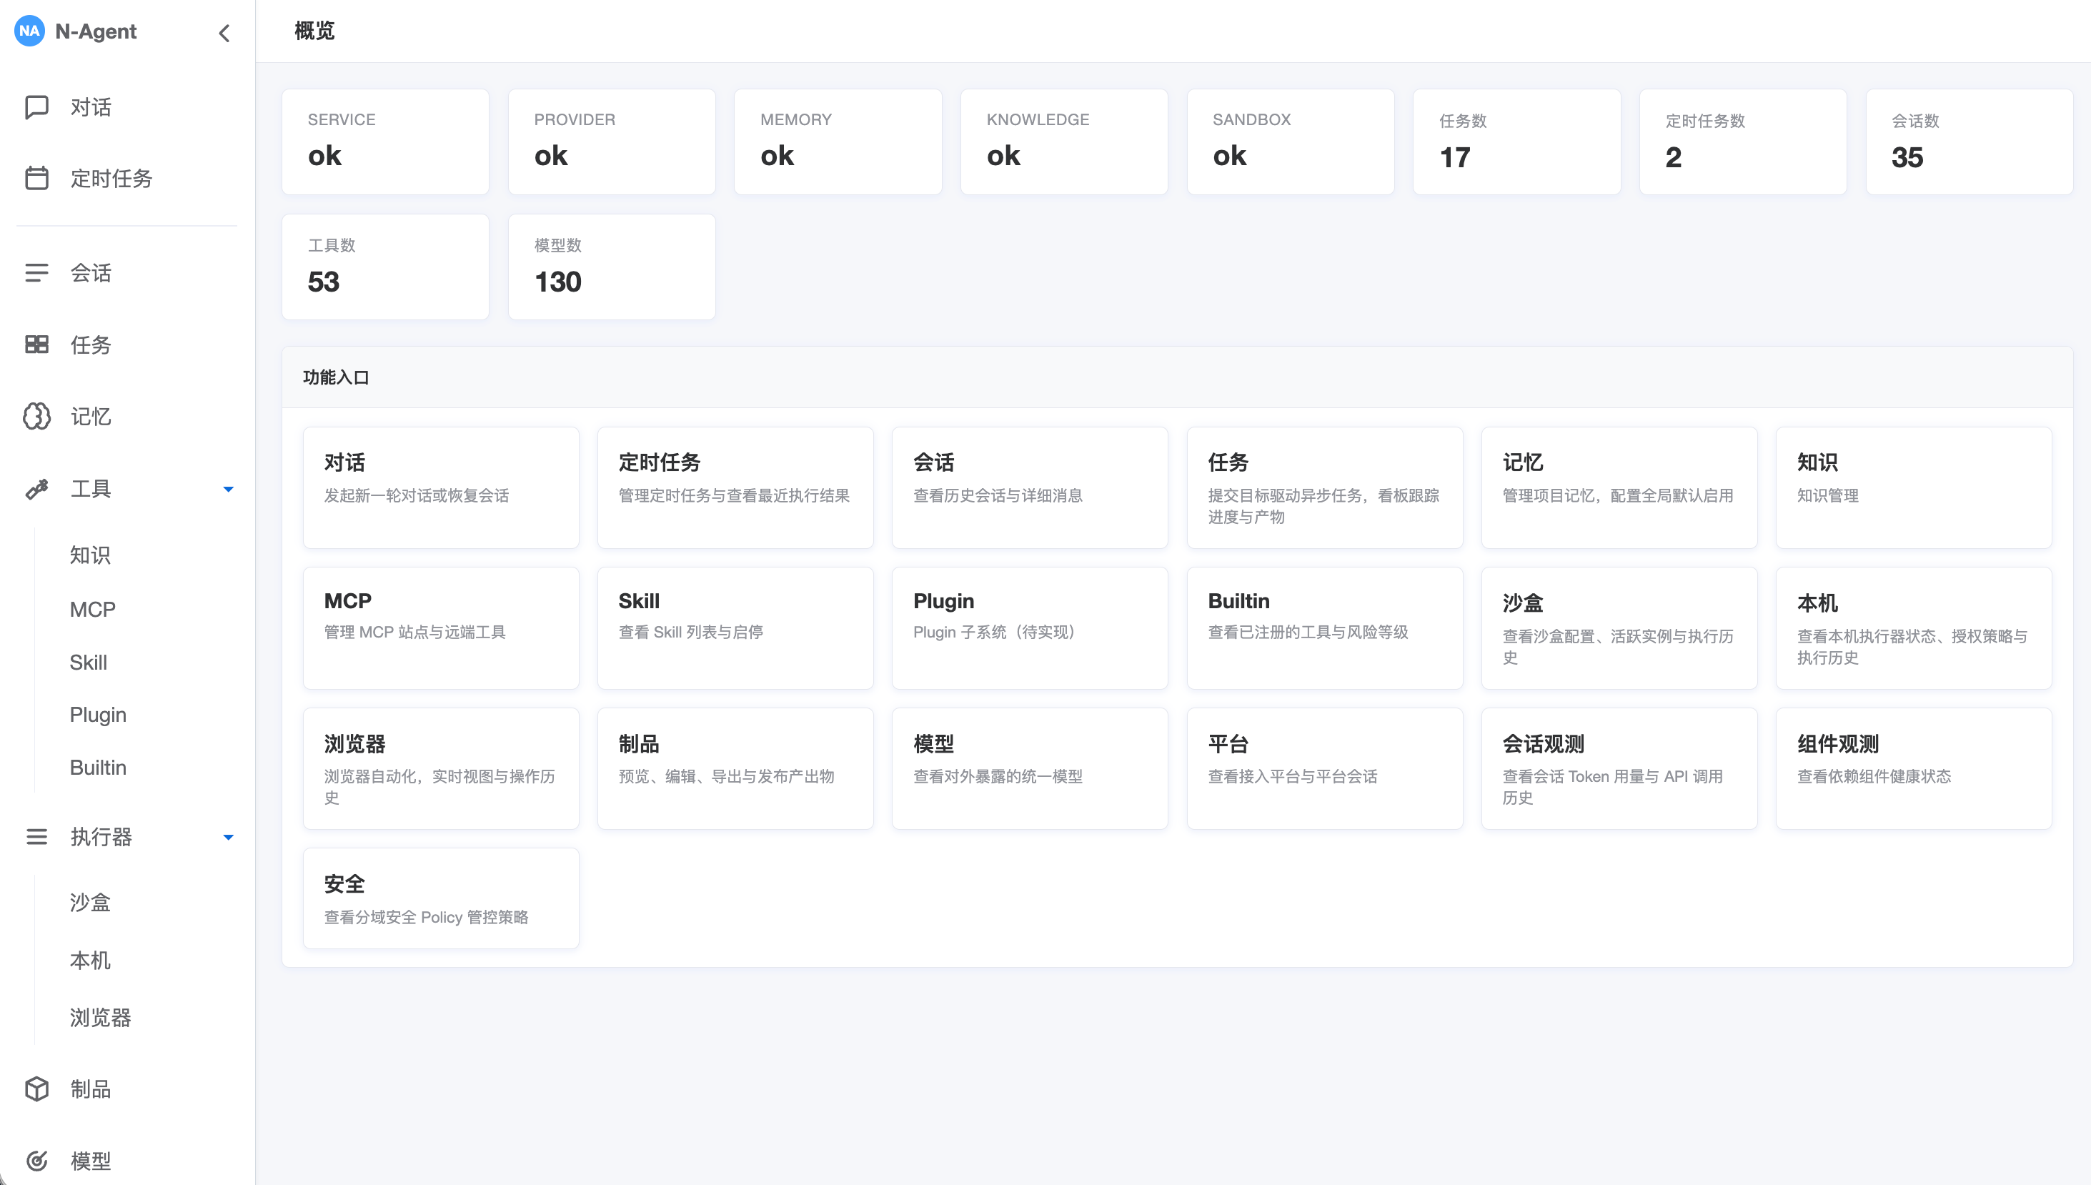Open Builtin in the sidebar submenu
Viewport: 2091px width, 1185px height.
click(x=99, y=768)
